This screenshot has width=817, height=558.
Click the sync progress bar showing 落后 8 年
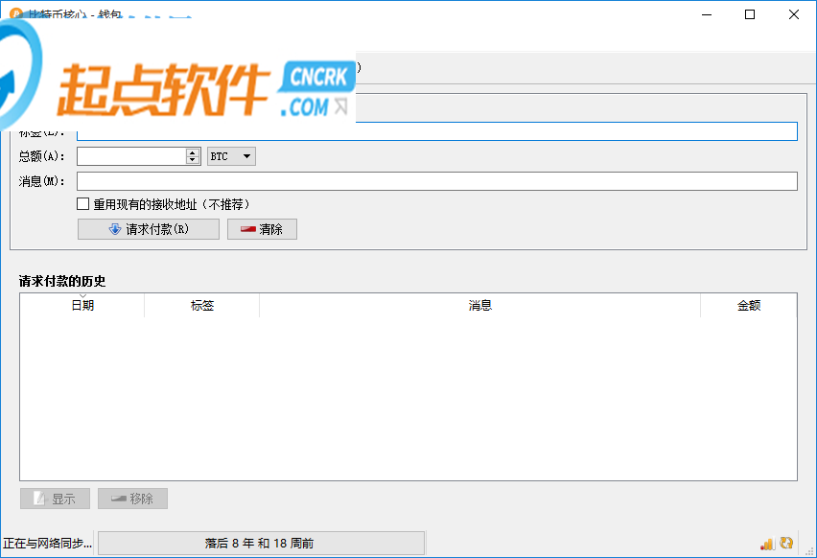pos(261,544)
